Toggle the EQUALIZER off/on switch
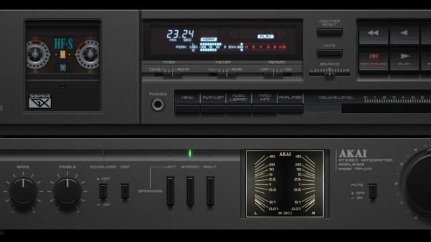Image resolution: width=431 pixels, height=242 pixels. click(x=103, y=191)
